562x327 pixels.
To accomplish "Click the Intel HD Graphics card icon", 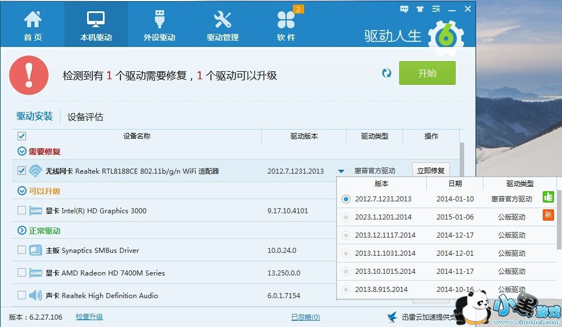I will pos(36,210).
